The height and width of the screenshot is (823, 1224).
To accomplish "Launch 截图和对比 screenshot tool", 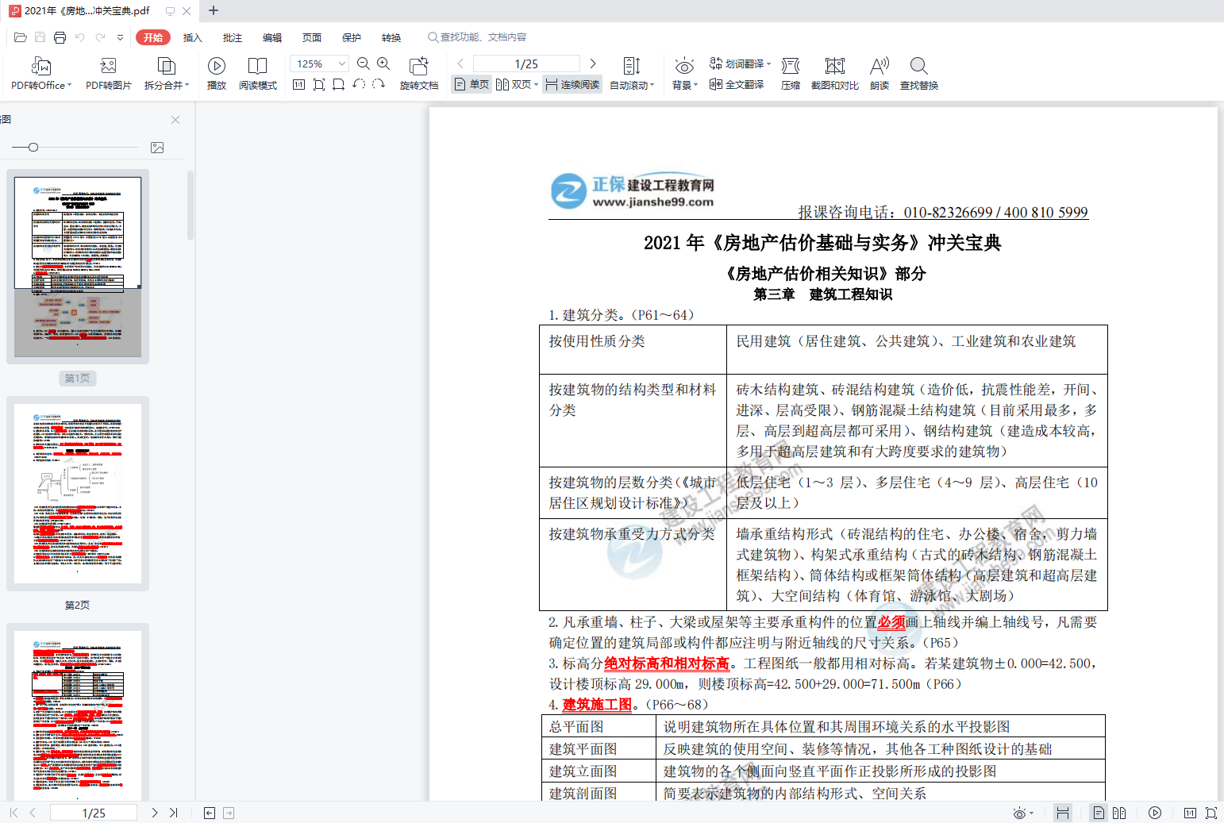I will [x=834, y=73].
